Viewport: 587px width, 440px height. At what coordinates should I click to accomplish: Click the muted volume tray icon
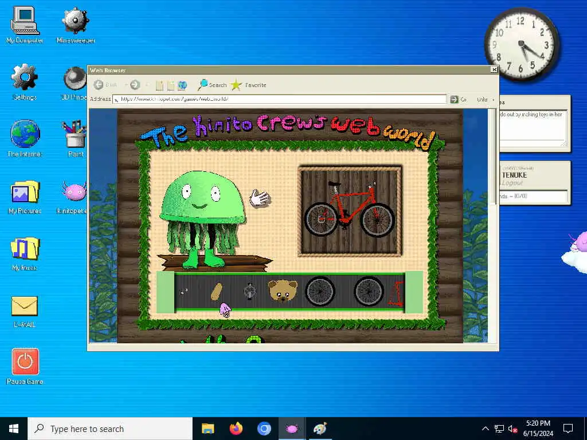point(512,429)
